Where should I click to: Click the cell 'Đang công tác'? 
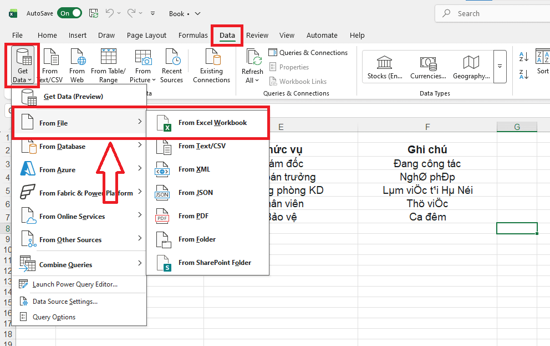(x=427, y=163)
